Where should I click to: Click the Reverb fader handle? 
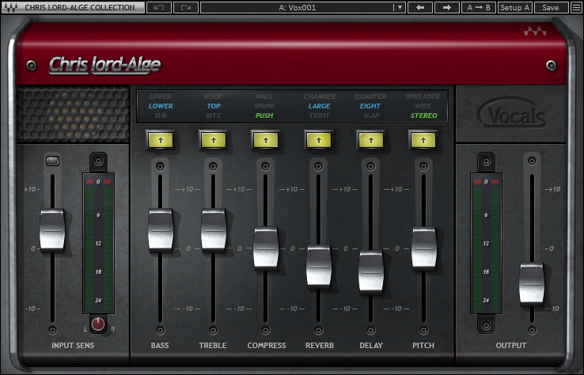point(318,266)
